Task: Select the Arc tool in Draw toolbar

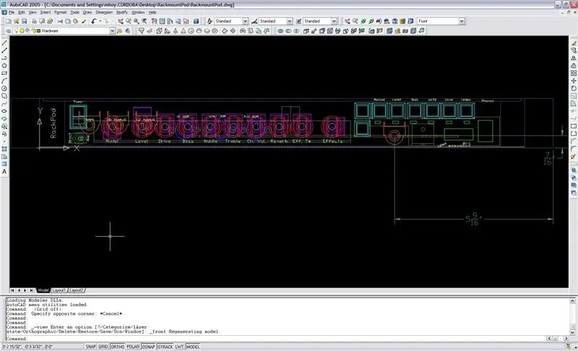Action: click(x=4, y=81)
